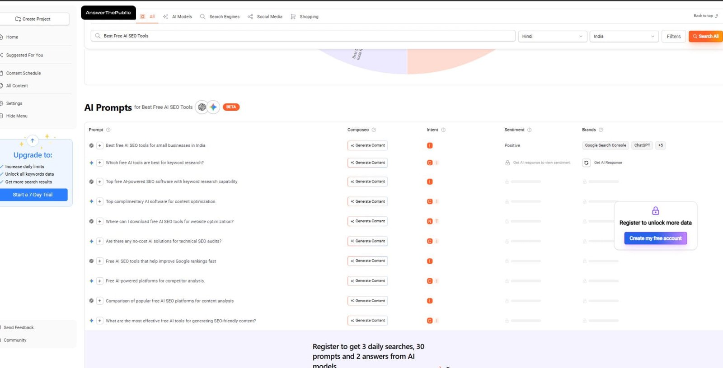Generate Content for 'competitor analysis' prompt
Image resolution: width=723 pixels, height=368 pixels.
[x=367, y=281]
